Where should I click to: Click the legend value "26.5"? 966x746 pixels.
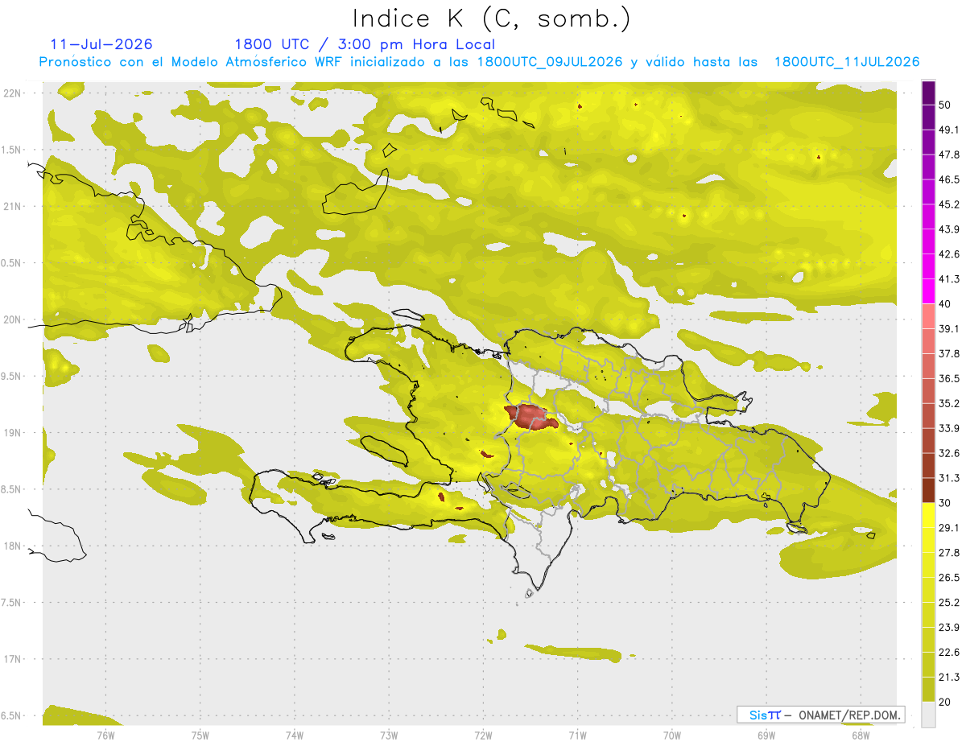click(x=950, y=578)
